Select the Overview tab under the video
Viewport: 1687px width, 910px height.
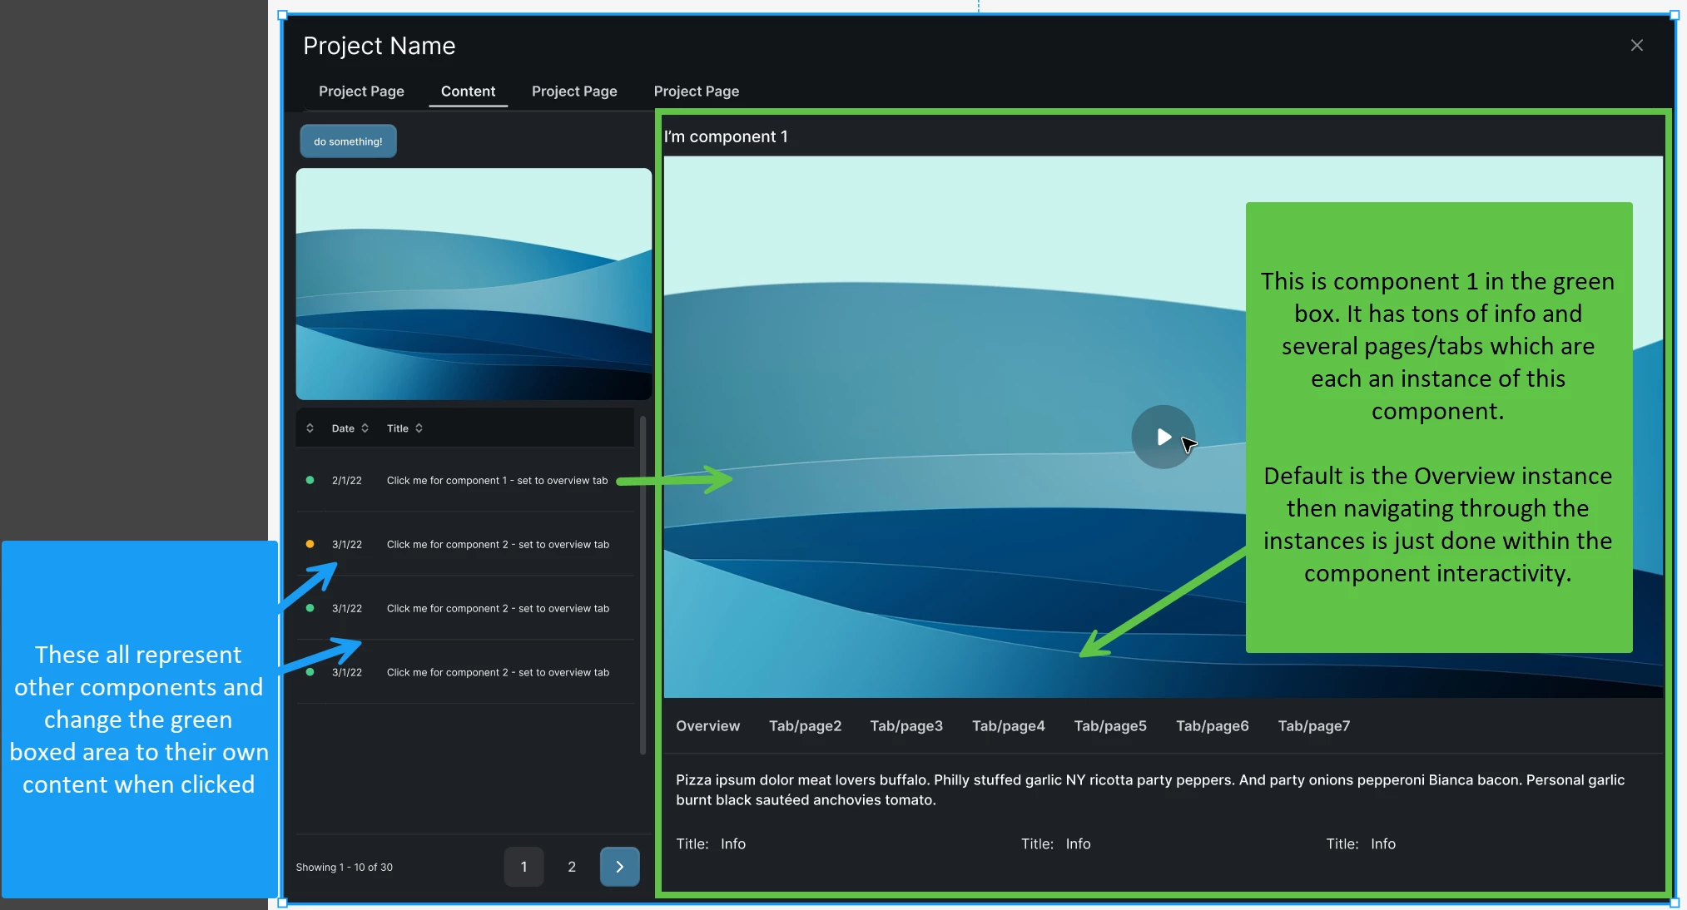pyautogui.click(x=707, y=726)
